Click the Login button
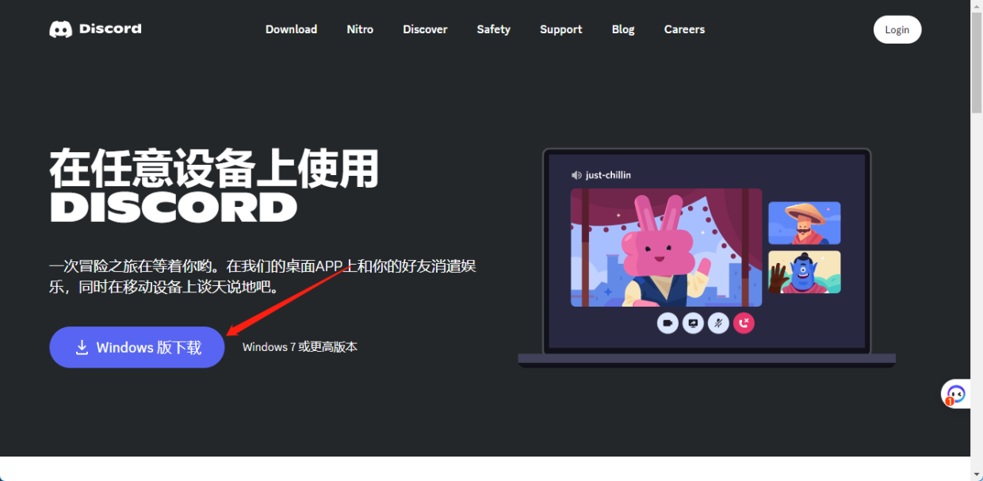The width and height of the screenshot is (983, 481). pyautogui.click(x=897, y=29)
